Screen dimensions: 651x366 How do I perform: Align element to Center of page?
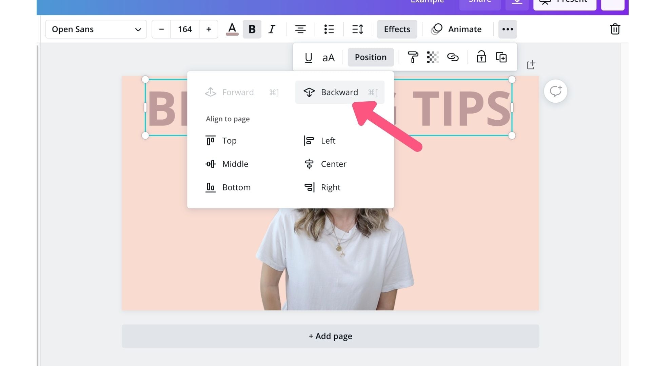(x=325, y=164)
